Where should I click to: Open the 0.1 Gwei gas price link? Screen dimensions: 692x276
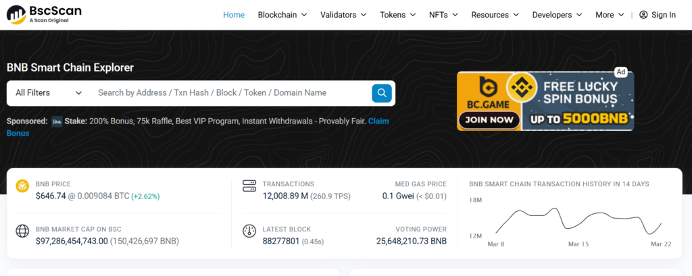(x=398, y=196)
